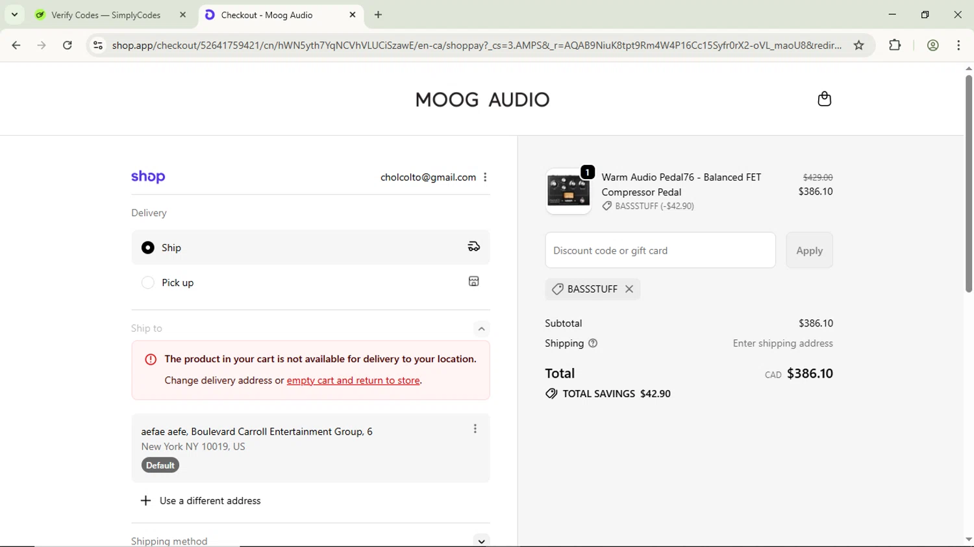Image resolution: width=974 pixels, height=547 pixels.
Task: Click the plus icon for different address
Action: tap(146, 500)
